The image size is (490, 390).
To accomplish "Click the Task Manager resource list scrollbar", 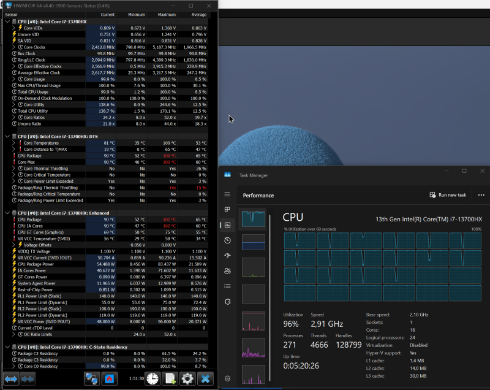I will click(x=269, y=297).
